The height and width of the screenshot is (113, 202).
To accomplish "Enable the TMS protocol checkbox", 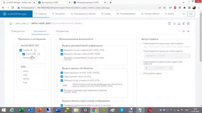I will pos(21,83).
